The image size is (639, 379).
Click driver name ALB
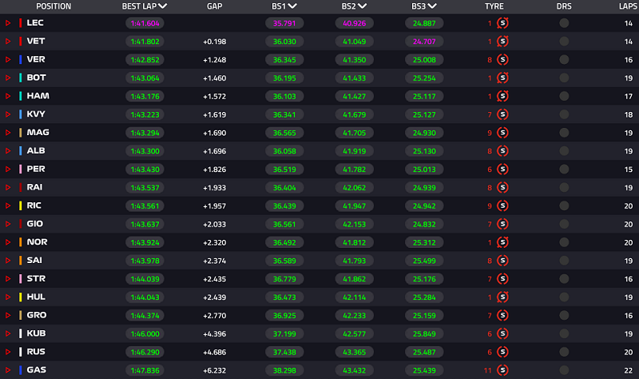point(36,150)
